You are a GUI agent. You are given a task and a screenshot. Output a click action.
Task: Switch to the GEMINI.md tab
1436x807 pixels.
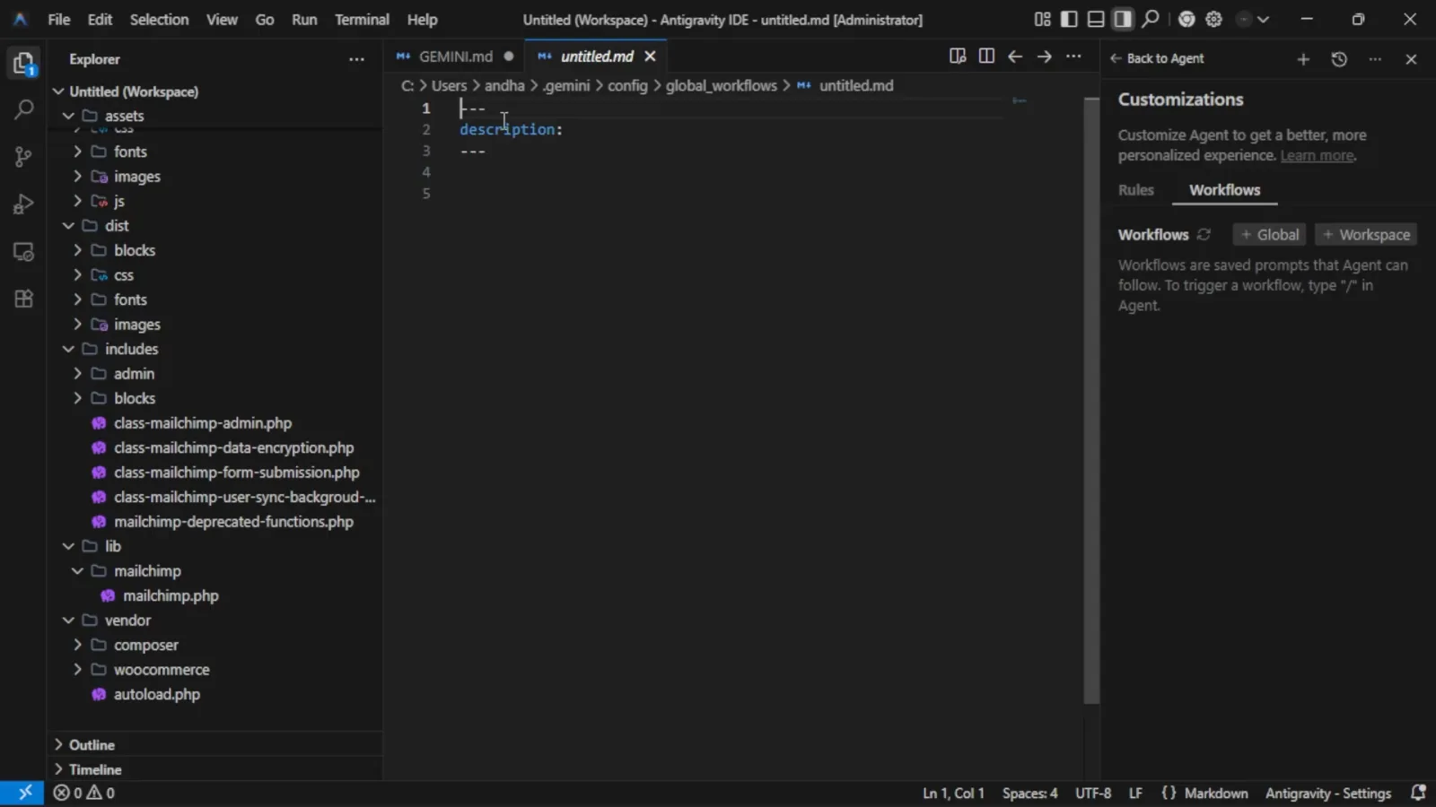pos(454,56)
